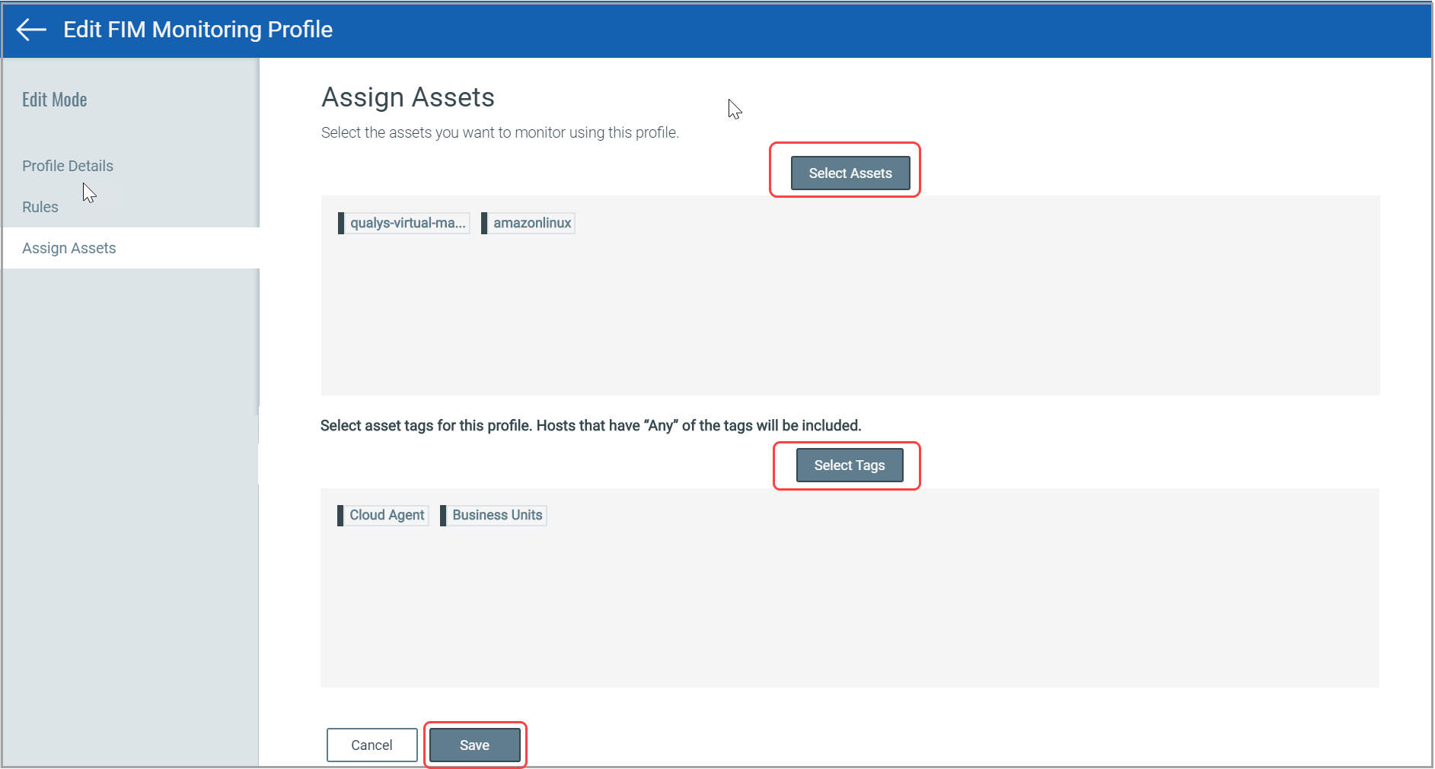Click the Select Tags button

850,466
